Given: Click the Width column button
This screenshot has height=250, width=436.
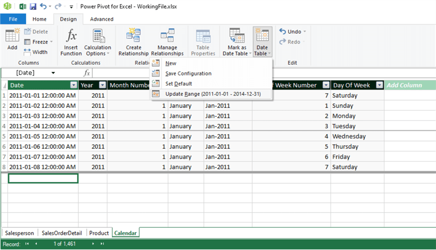Looking at the screenshot, I should point(35,52).
